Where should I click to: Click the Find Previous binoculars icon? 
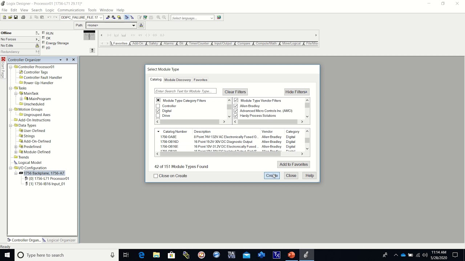click(108, 17)
